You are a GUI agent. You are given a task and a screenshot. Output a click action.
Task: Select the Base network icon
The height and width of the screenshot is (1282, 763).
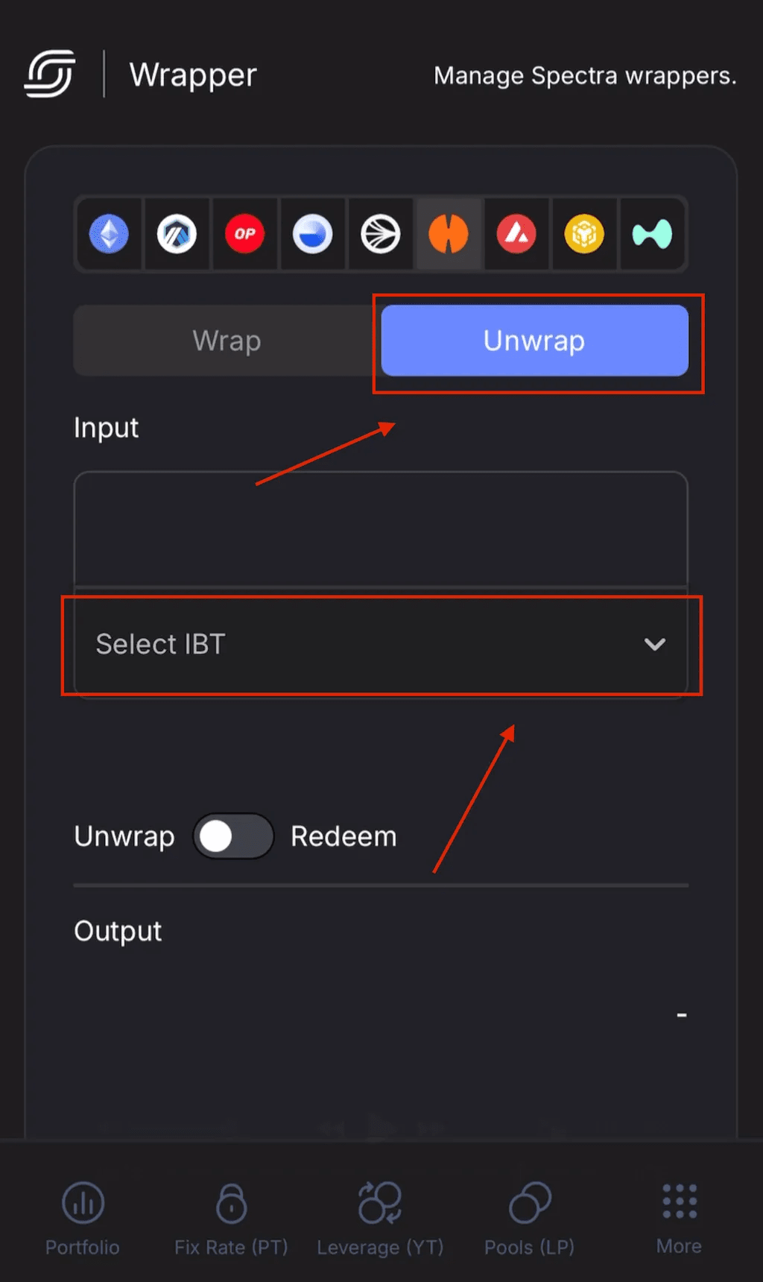pos(312,234)
